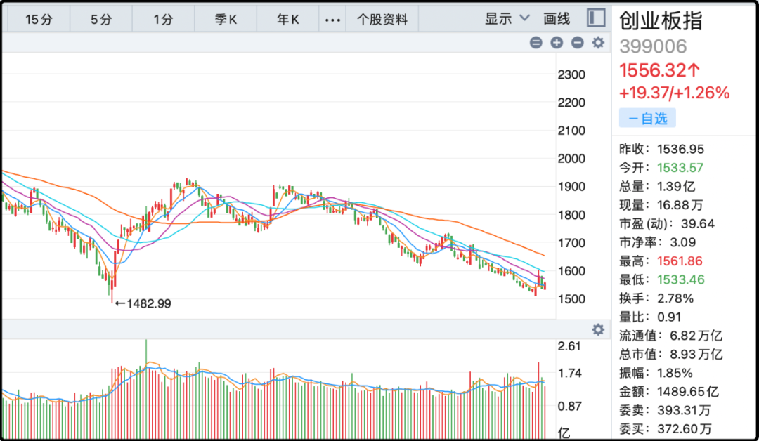Switch to the 15分 chart tab
Screen dimensions: 759x441
click(x=39, y=20)
